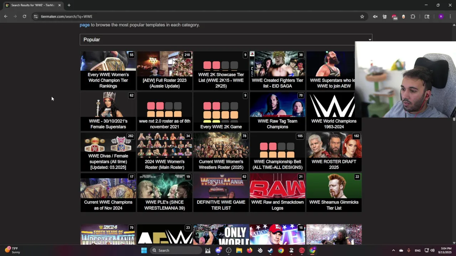Open the Extensions puzzle-piece menu

point(413,16)
